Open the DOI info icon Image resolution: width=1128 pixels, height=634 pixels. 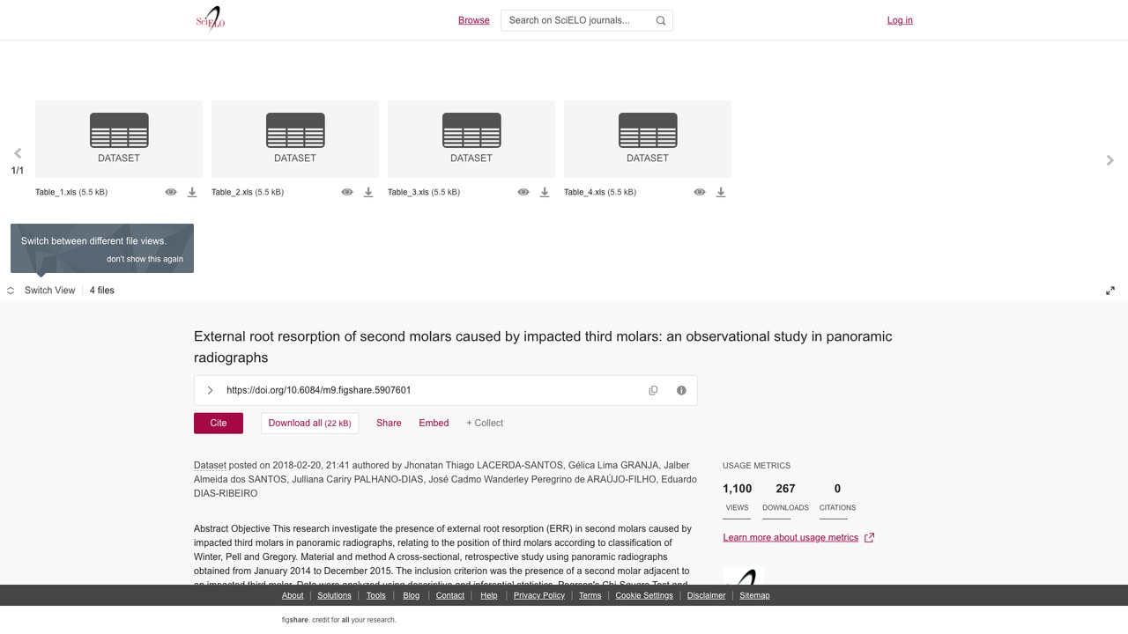coord(681,390)
